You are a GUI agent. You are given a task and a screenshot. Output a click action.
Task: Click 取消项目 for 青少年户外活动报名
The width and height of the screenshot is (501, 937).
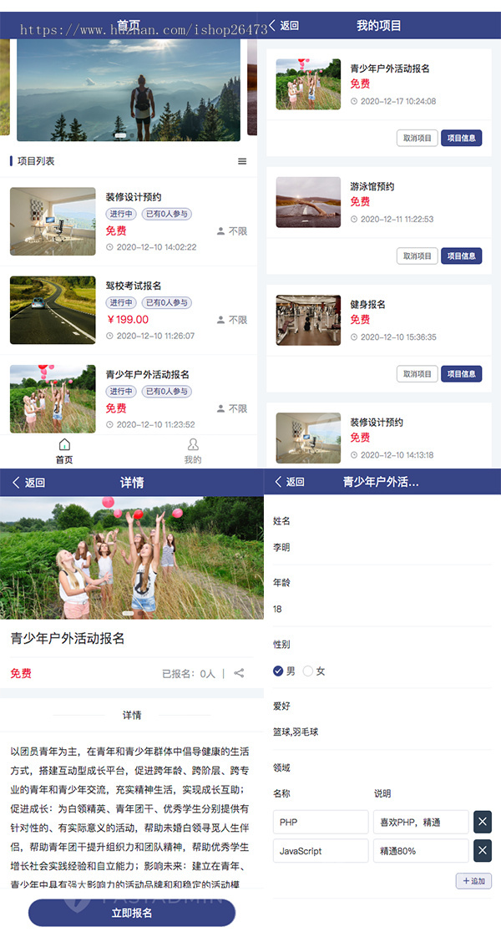[x=417, y=138]
